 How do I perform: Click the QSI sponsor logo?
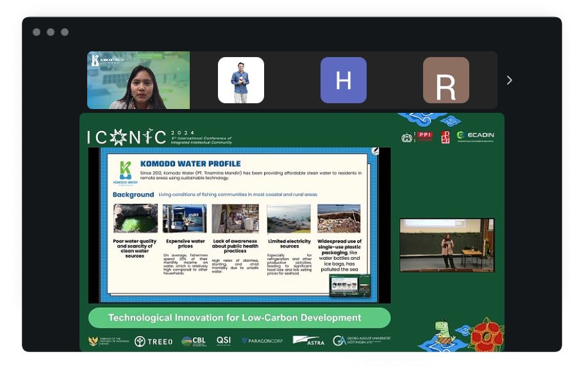click(x=224, y=341)
